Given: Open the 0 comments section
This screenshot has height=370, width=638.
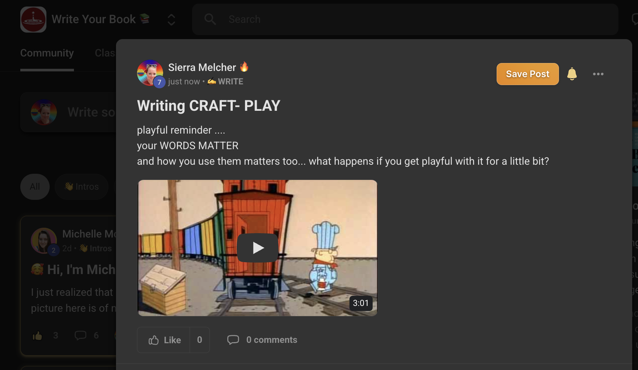Looking at the screenshot, I should pyautogui.click(x=262, y=340).
